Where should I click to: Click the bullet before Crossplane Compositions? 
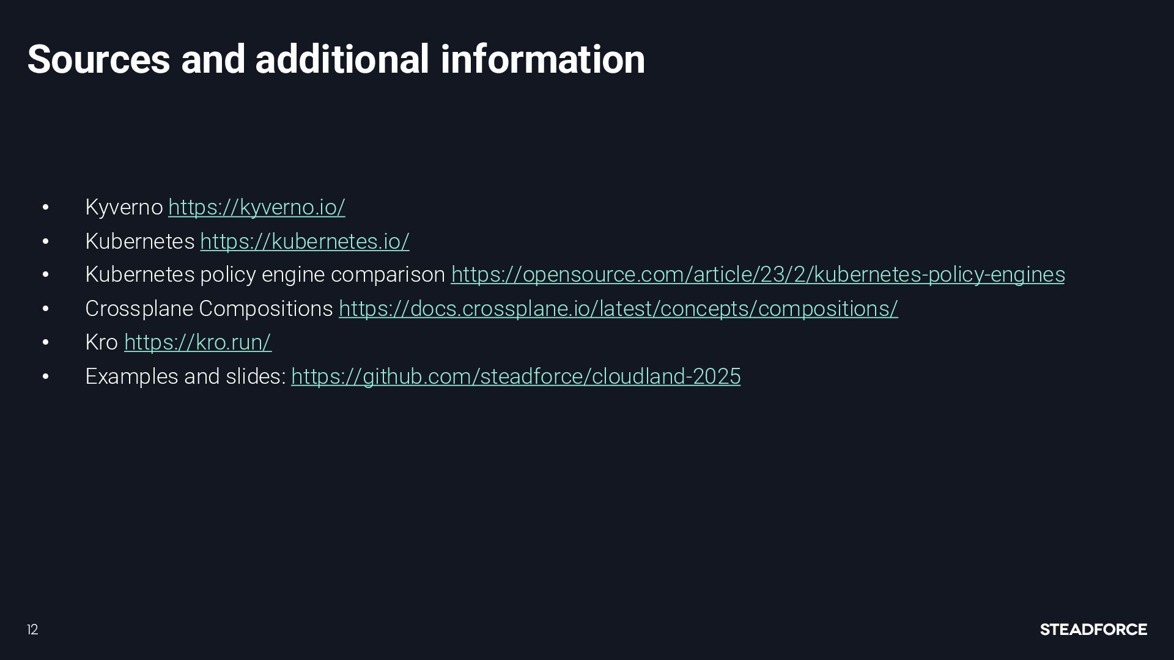46,309
